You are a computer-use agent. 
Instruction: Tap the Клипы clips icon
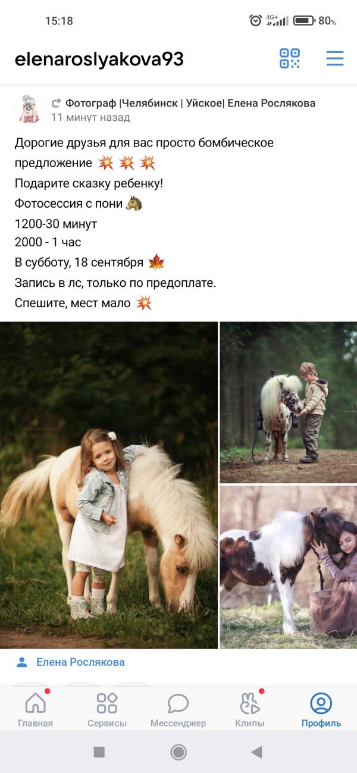[250, 703]
